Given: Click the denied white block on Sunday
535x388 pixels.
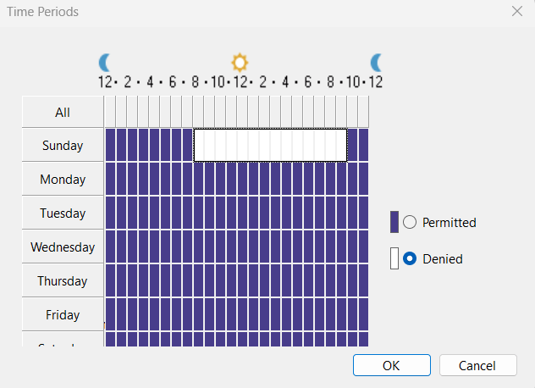Looking at the screenshot, I should pyautogui.click(x=270, y=145).
